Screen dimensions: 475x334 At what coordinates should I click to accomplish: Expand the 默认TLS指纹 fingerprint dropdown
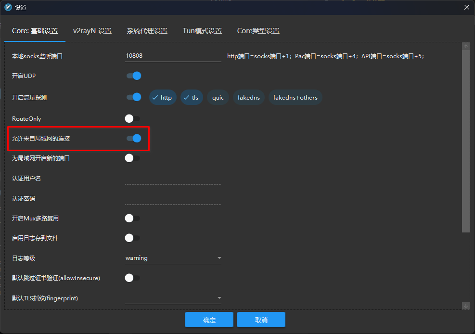pyautogui.click(x=173, y=298)
